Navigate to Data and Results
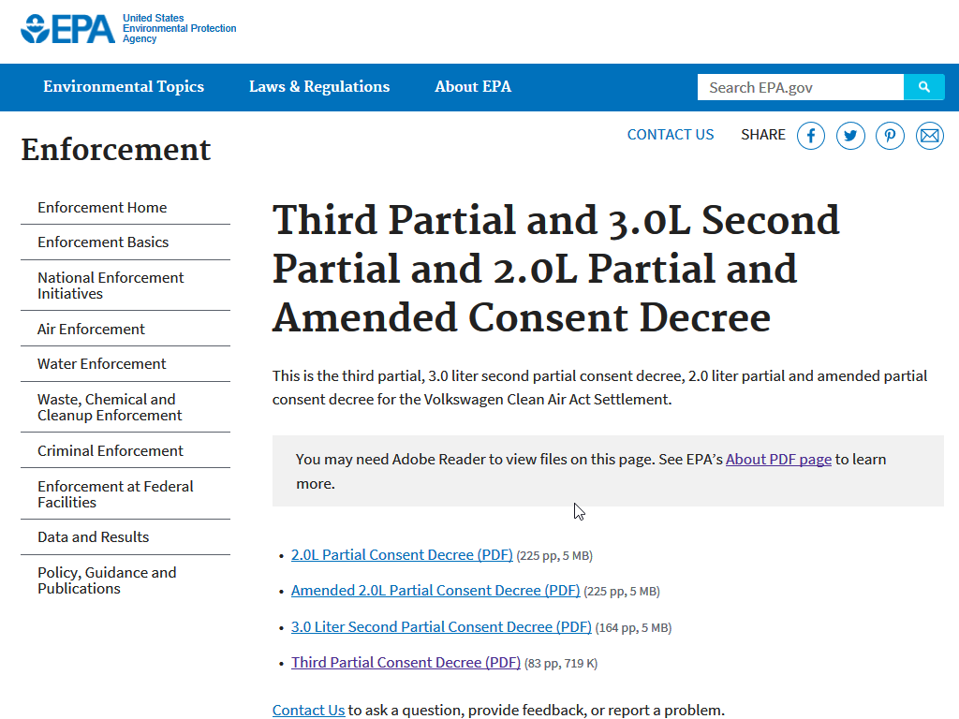 [94, 537]
